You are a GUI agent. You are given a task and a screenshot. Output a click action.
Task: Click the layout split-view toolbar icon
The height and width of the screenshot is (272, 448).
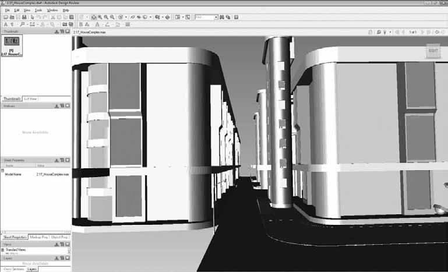(178, 17)
